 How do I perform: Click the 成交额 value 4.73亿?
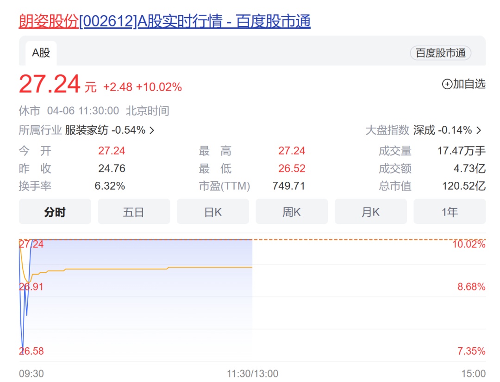pyautogui.click(x=470, y=168)
